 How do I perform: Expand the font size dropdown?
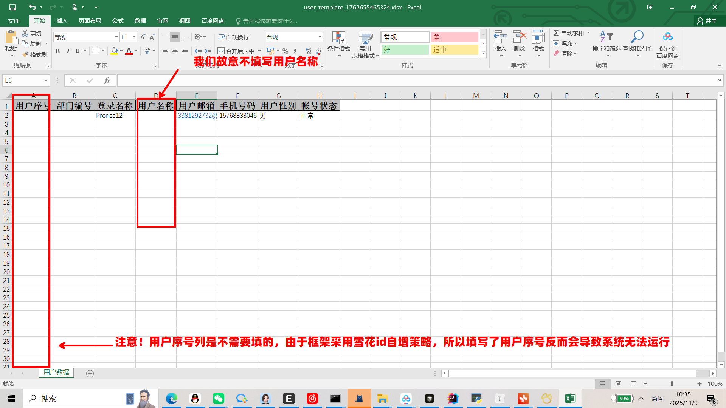[134, 37]
